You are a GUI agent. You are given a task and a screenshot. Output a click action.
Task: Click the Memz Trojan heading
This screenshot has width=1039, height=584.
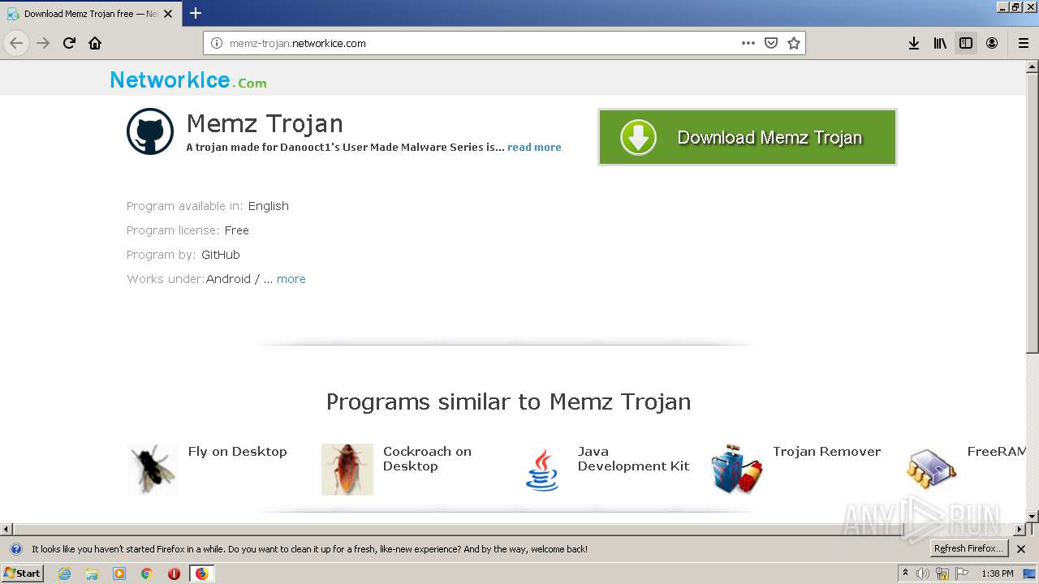pyautogui.click(x=265, y=123)
